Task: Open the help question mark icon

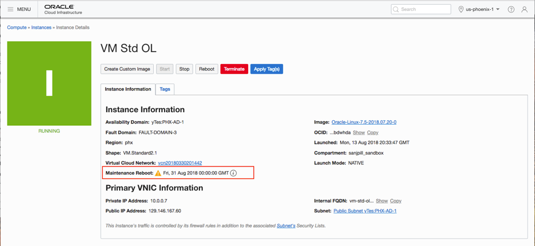Action: tap(511, 10)
